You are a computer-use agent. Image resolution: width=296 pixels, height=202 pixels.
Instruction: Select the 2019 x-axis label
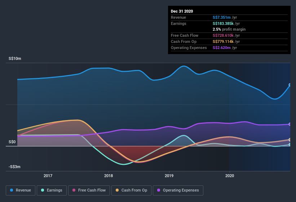[x=169, y=176]
